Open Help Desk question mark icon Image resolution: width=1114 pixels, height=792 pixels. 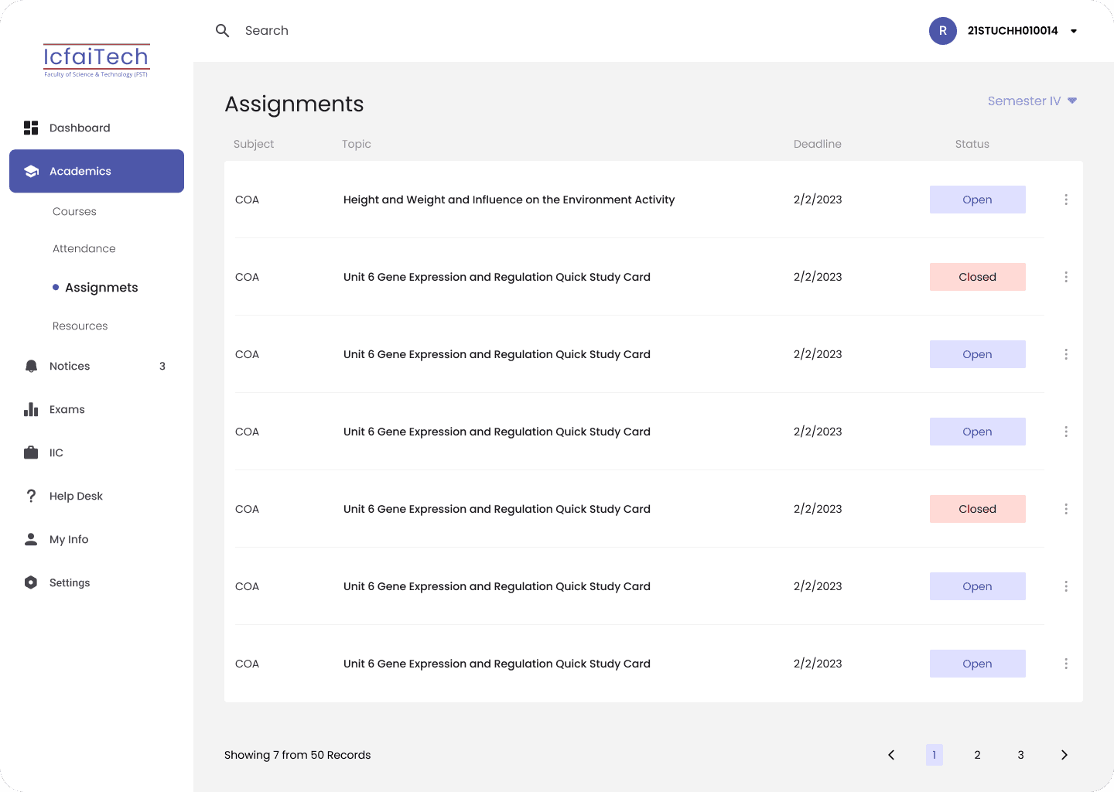[x=31, y=496]
